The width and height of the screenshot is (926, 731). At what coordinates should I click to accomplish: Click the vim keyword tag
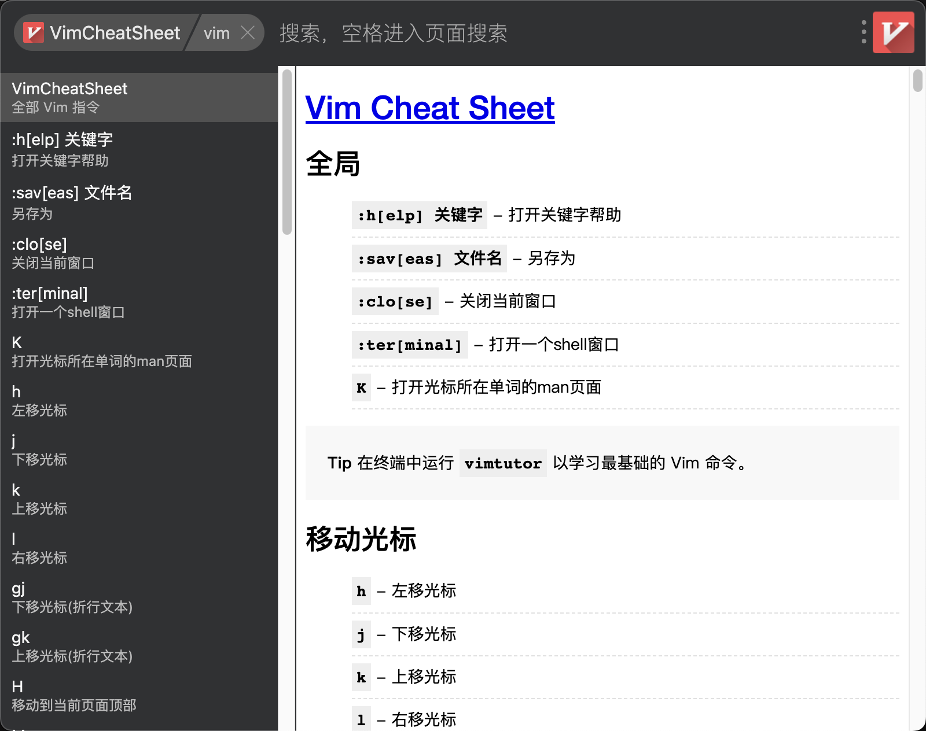pos(216,33)
